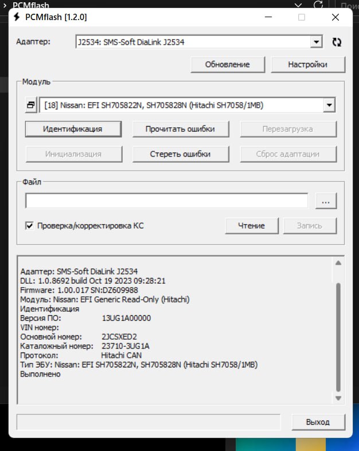Image resolution: width=359 pixels, height=451 pixels.
Task: Click the file path input field
Action: (166, 201)
